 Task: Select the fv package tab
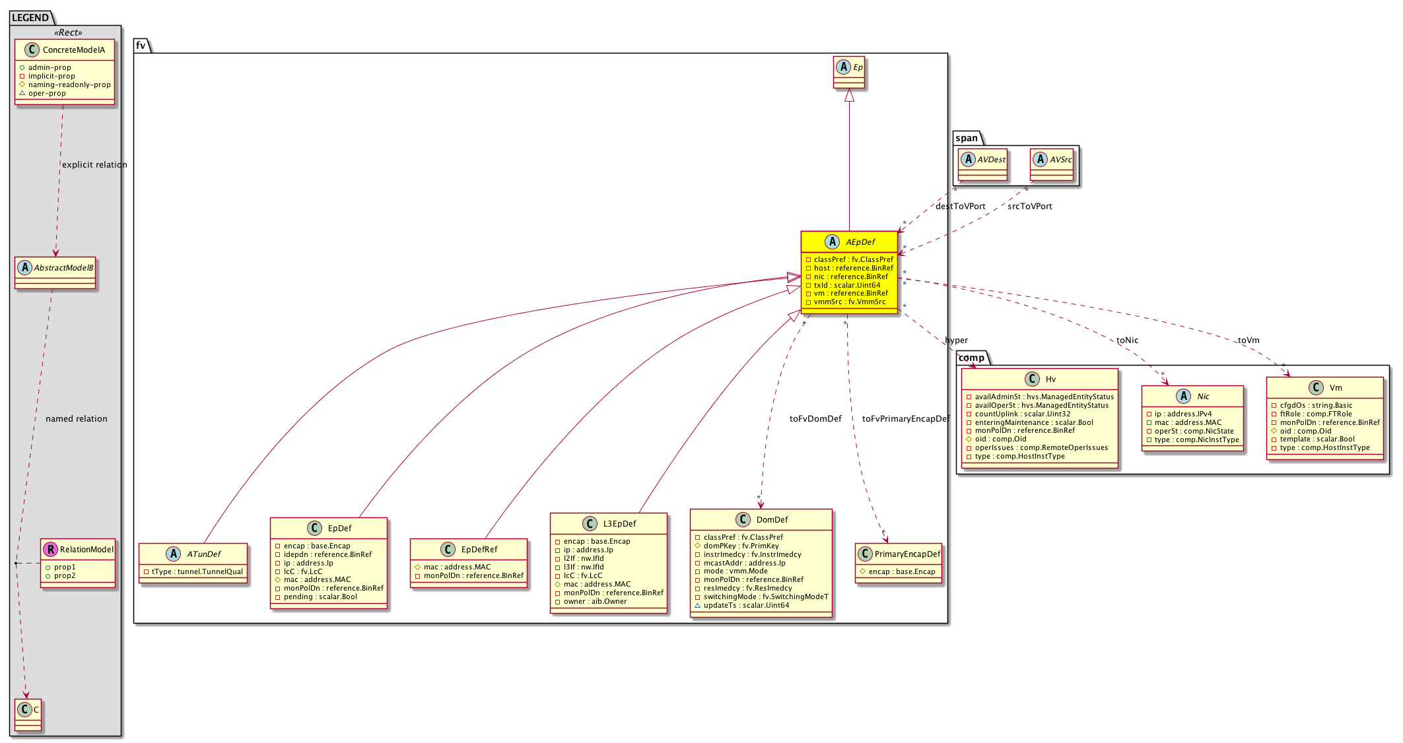pos(141,45)
